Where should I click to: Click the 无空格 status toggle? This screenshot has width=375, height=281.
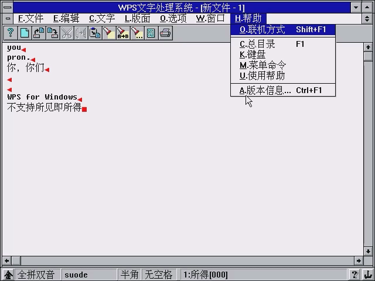click(159, 275)
